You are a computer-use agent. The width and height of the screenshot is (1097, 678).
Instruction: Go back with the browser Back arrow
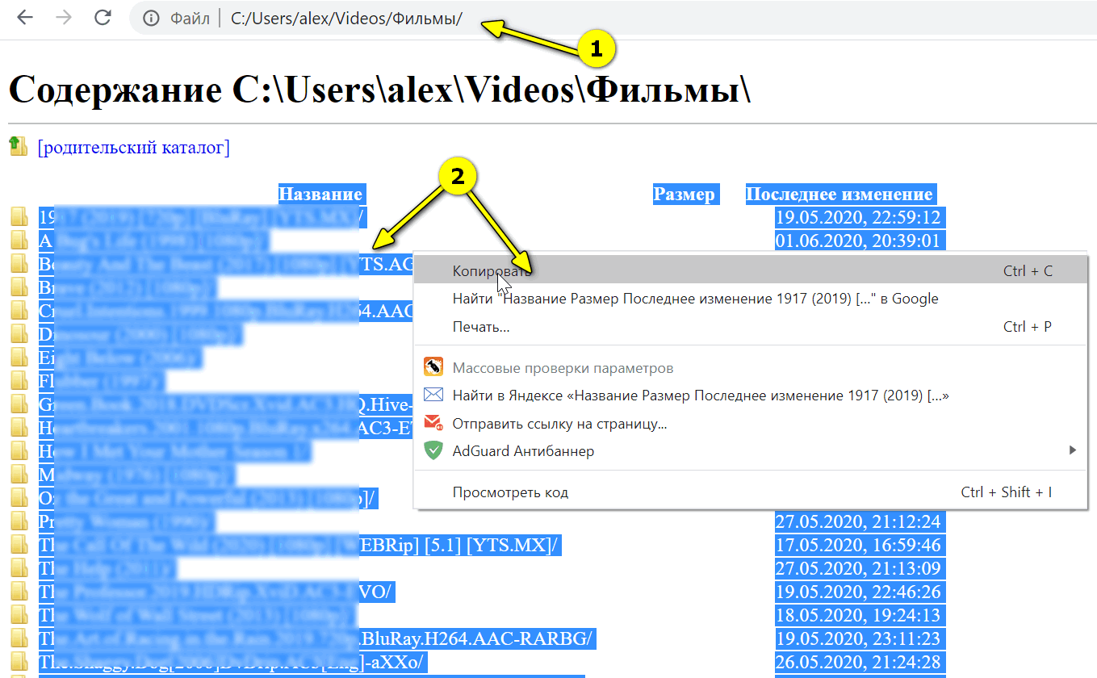25,18
